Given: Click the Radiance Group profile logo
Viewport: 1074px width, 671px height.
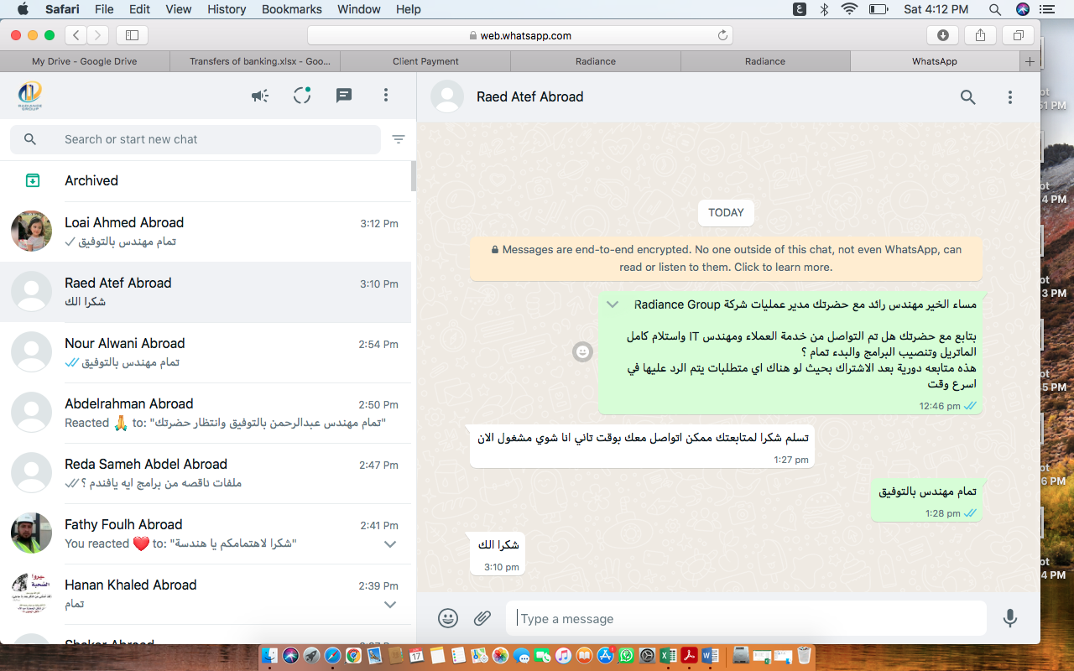Looking at the screenshot, I should [x=30, y=96].
